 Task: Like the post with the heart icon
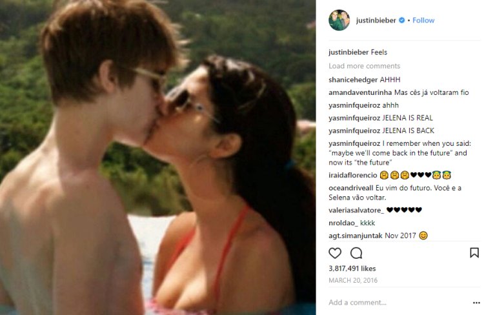(335, 253)
